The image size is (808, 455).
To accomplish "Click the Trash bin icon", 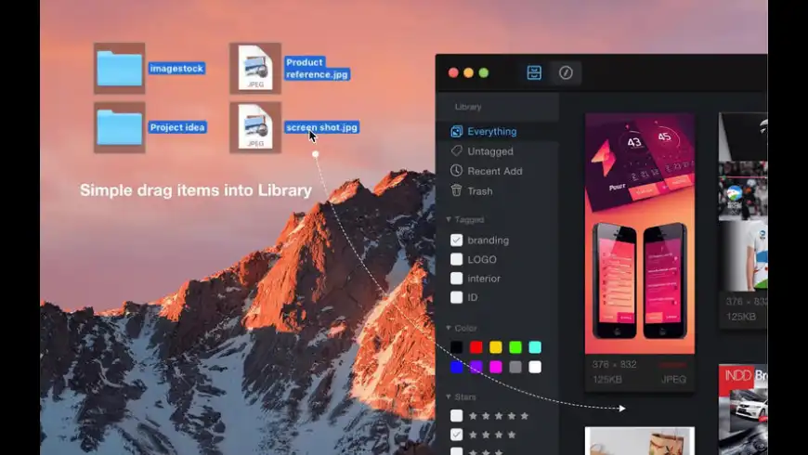I will [x=457, y=190].
